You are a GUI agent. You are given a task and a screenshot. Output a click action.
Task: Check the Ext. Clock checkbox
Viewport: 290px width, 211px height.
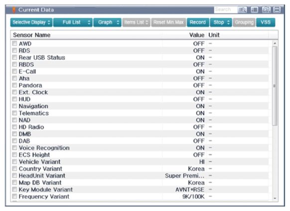[14, 92]
